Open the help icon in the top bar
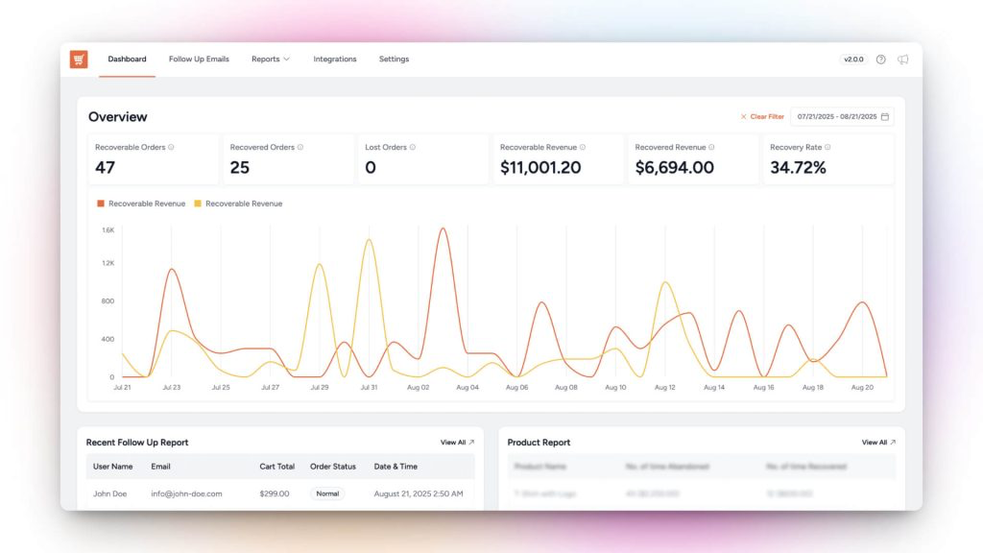Screen dimensions: 983x553 point(880,59)
